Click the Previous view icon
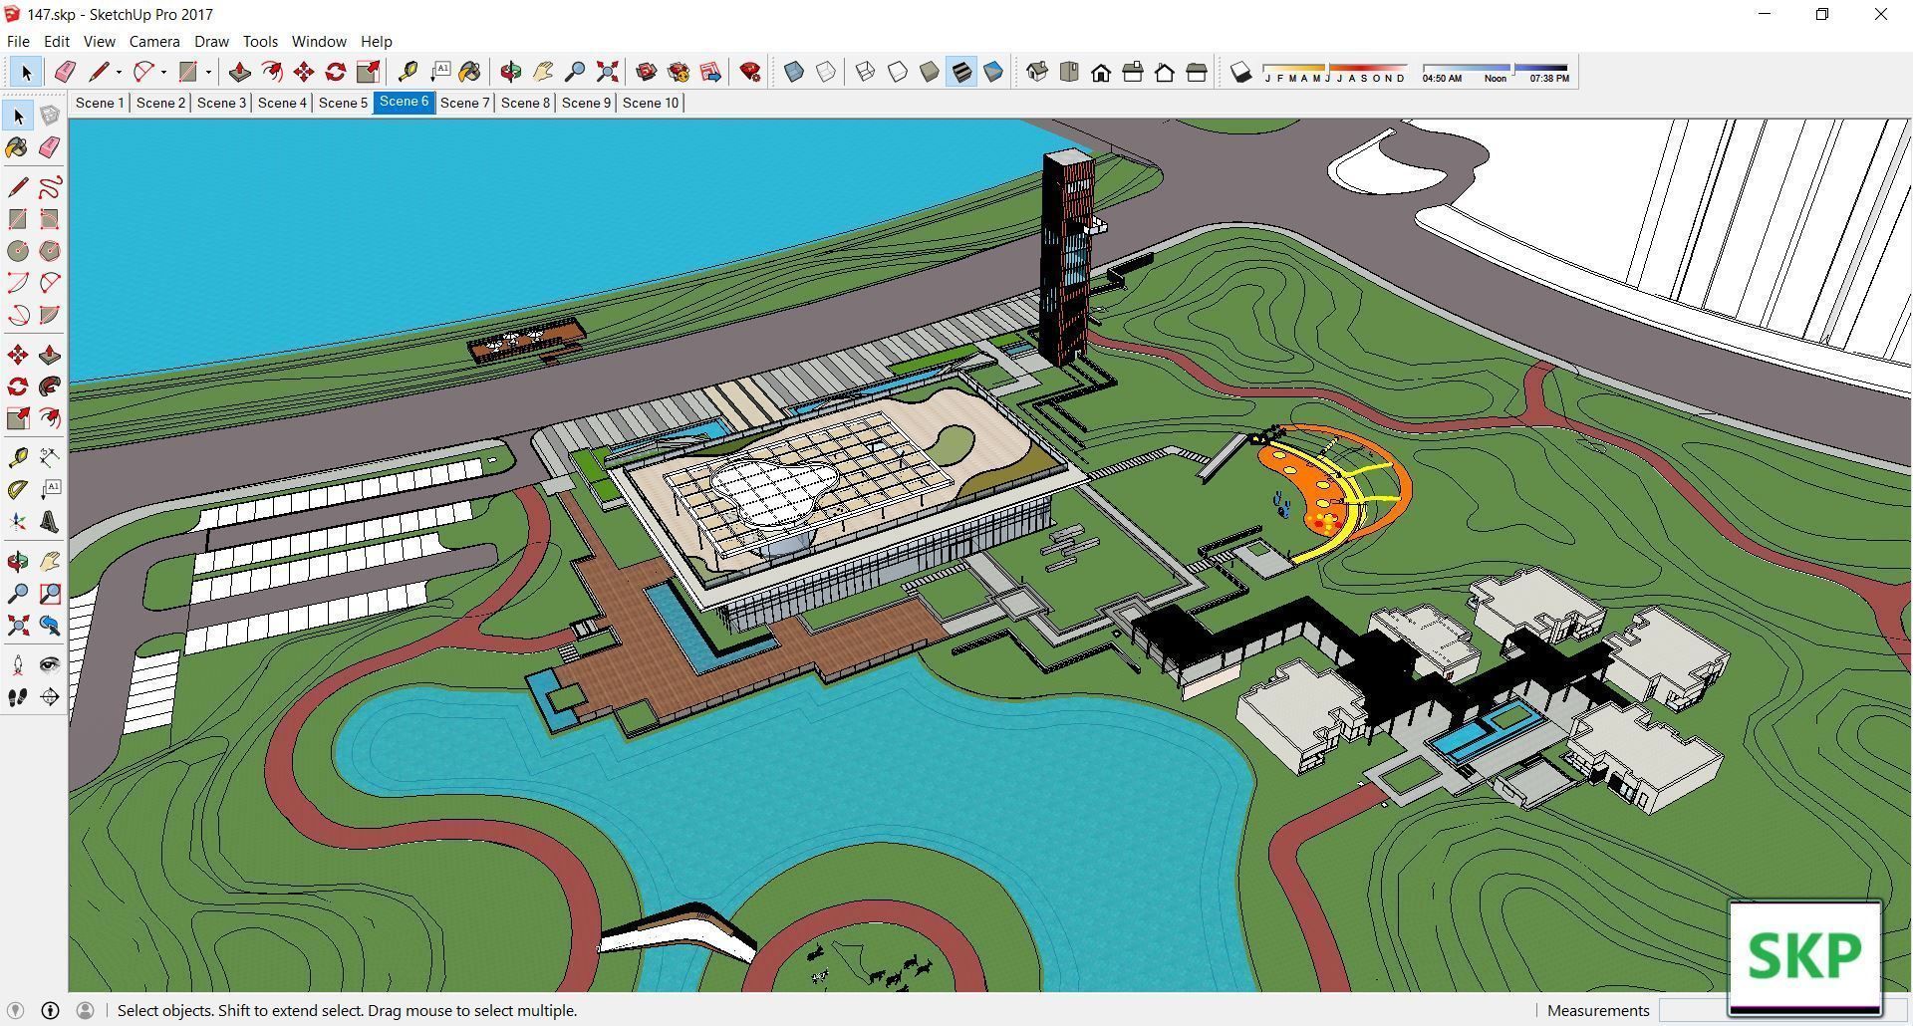The width and height of the screenshot is (1913, 1026). click(50, 626)
